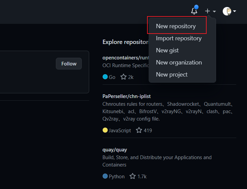Click the star icon showing 1.7k
This screenshot has width=247, height=189.
[133, 176]
